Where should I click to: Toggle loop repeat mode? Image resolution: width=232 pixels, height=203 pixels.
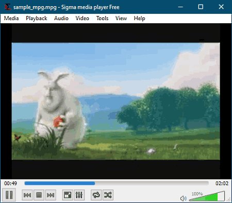[x=96, y=195]
